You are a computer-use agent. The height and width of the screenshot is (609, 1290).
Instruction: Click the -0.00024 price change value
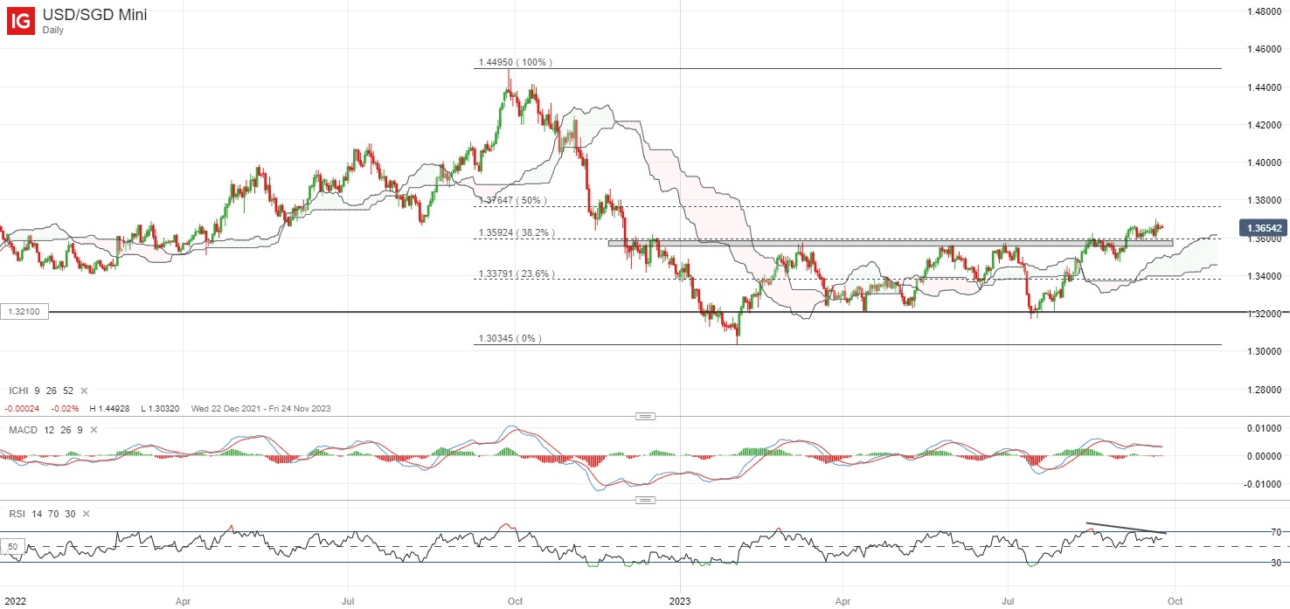tap(24, 408)
